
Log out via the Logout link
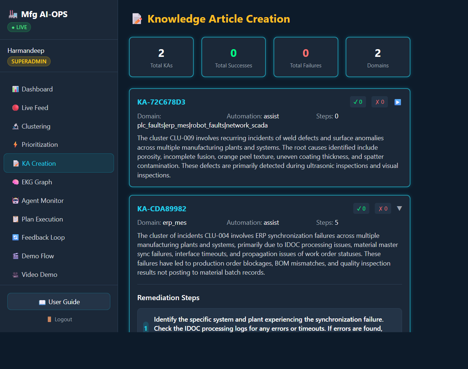point(59,319)
